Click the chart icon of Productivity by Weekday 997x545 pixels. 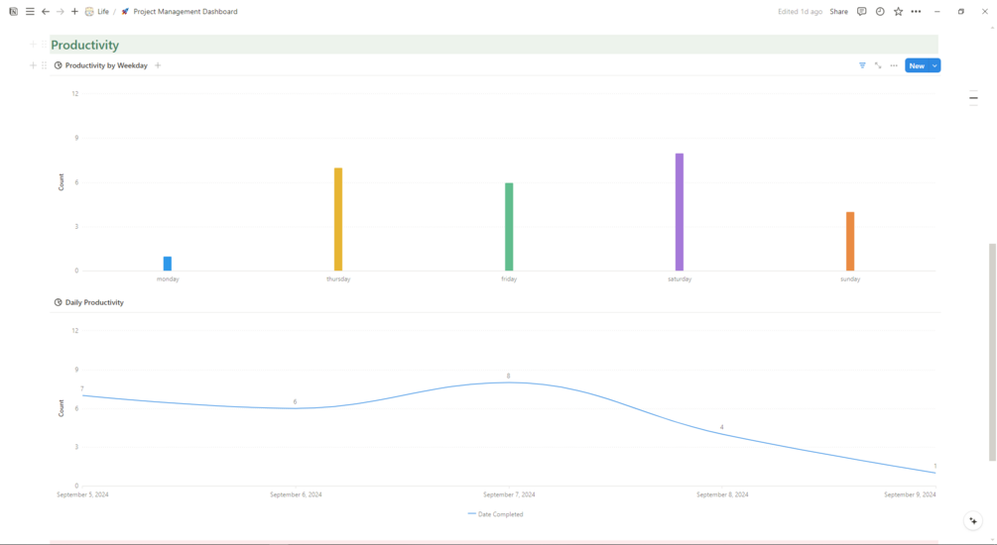(x=58, y=65)
